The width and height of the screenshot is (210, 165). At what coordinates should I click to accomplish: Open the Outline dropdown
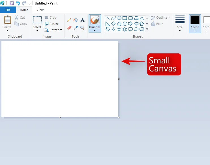click(x=169, y=18)
